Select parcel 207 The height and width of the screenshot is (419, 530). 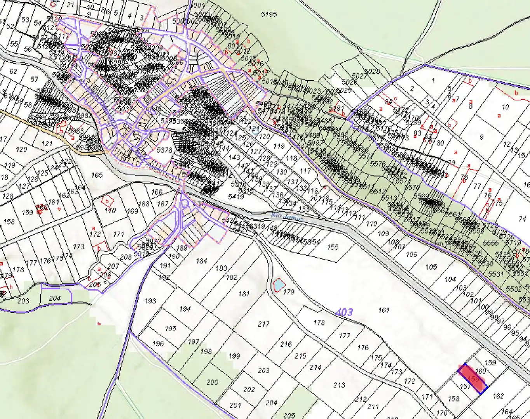coord(113,266)
